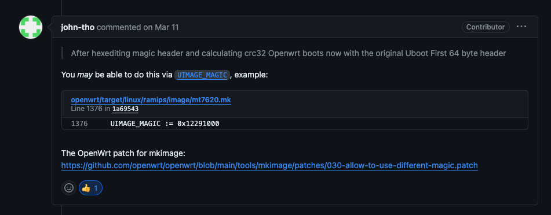Click the reaction count "1"
This screenshot has width=551, height=215.
[96, 188]
